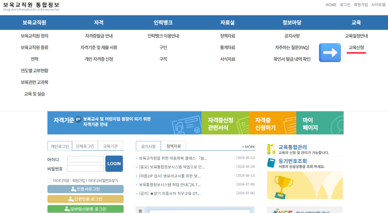Open the 사이트맵 header link

378,5
